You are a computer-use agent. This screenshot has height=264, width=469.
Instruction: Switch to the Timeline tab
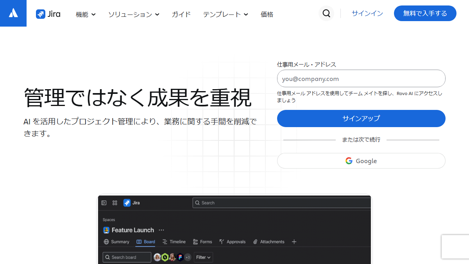point(174,242)
